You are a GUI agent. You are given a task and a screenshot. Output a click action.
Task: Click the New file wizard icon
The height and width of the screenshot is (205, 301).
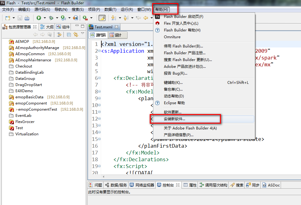pos(8,18)
